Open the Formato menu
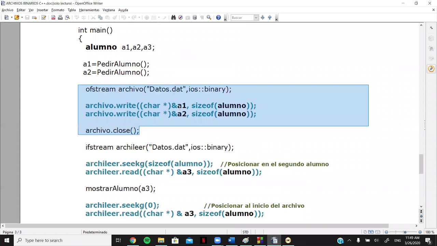 click(x=58, y=10)
